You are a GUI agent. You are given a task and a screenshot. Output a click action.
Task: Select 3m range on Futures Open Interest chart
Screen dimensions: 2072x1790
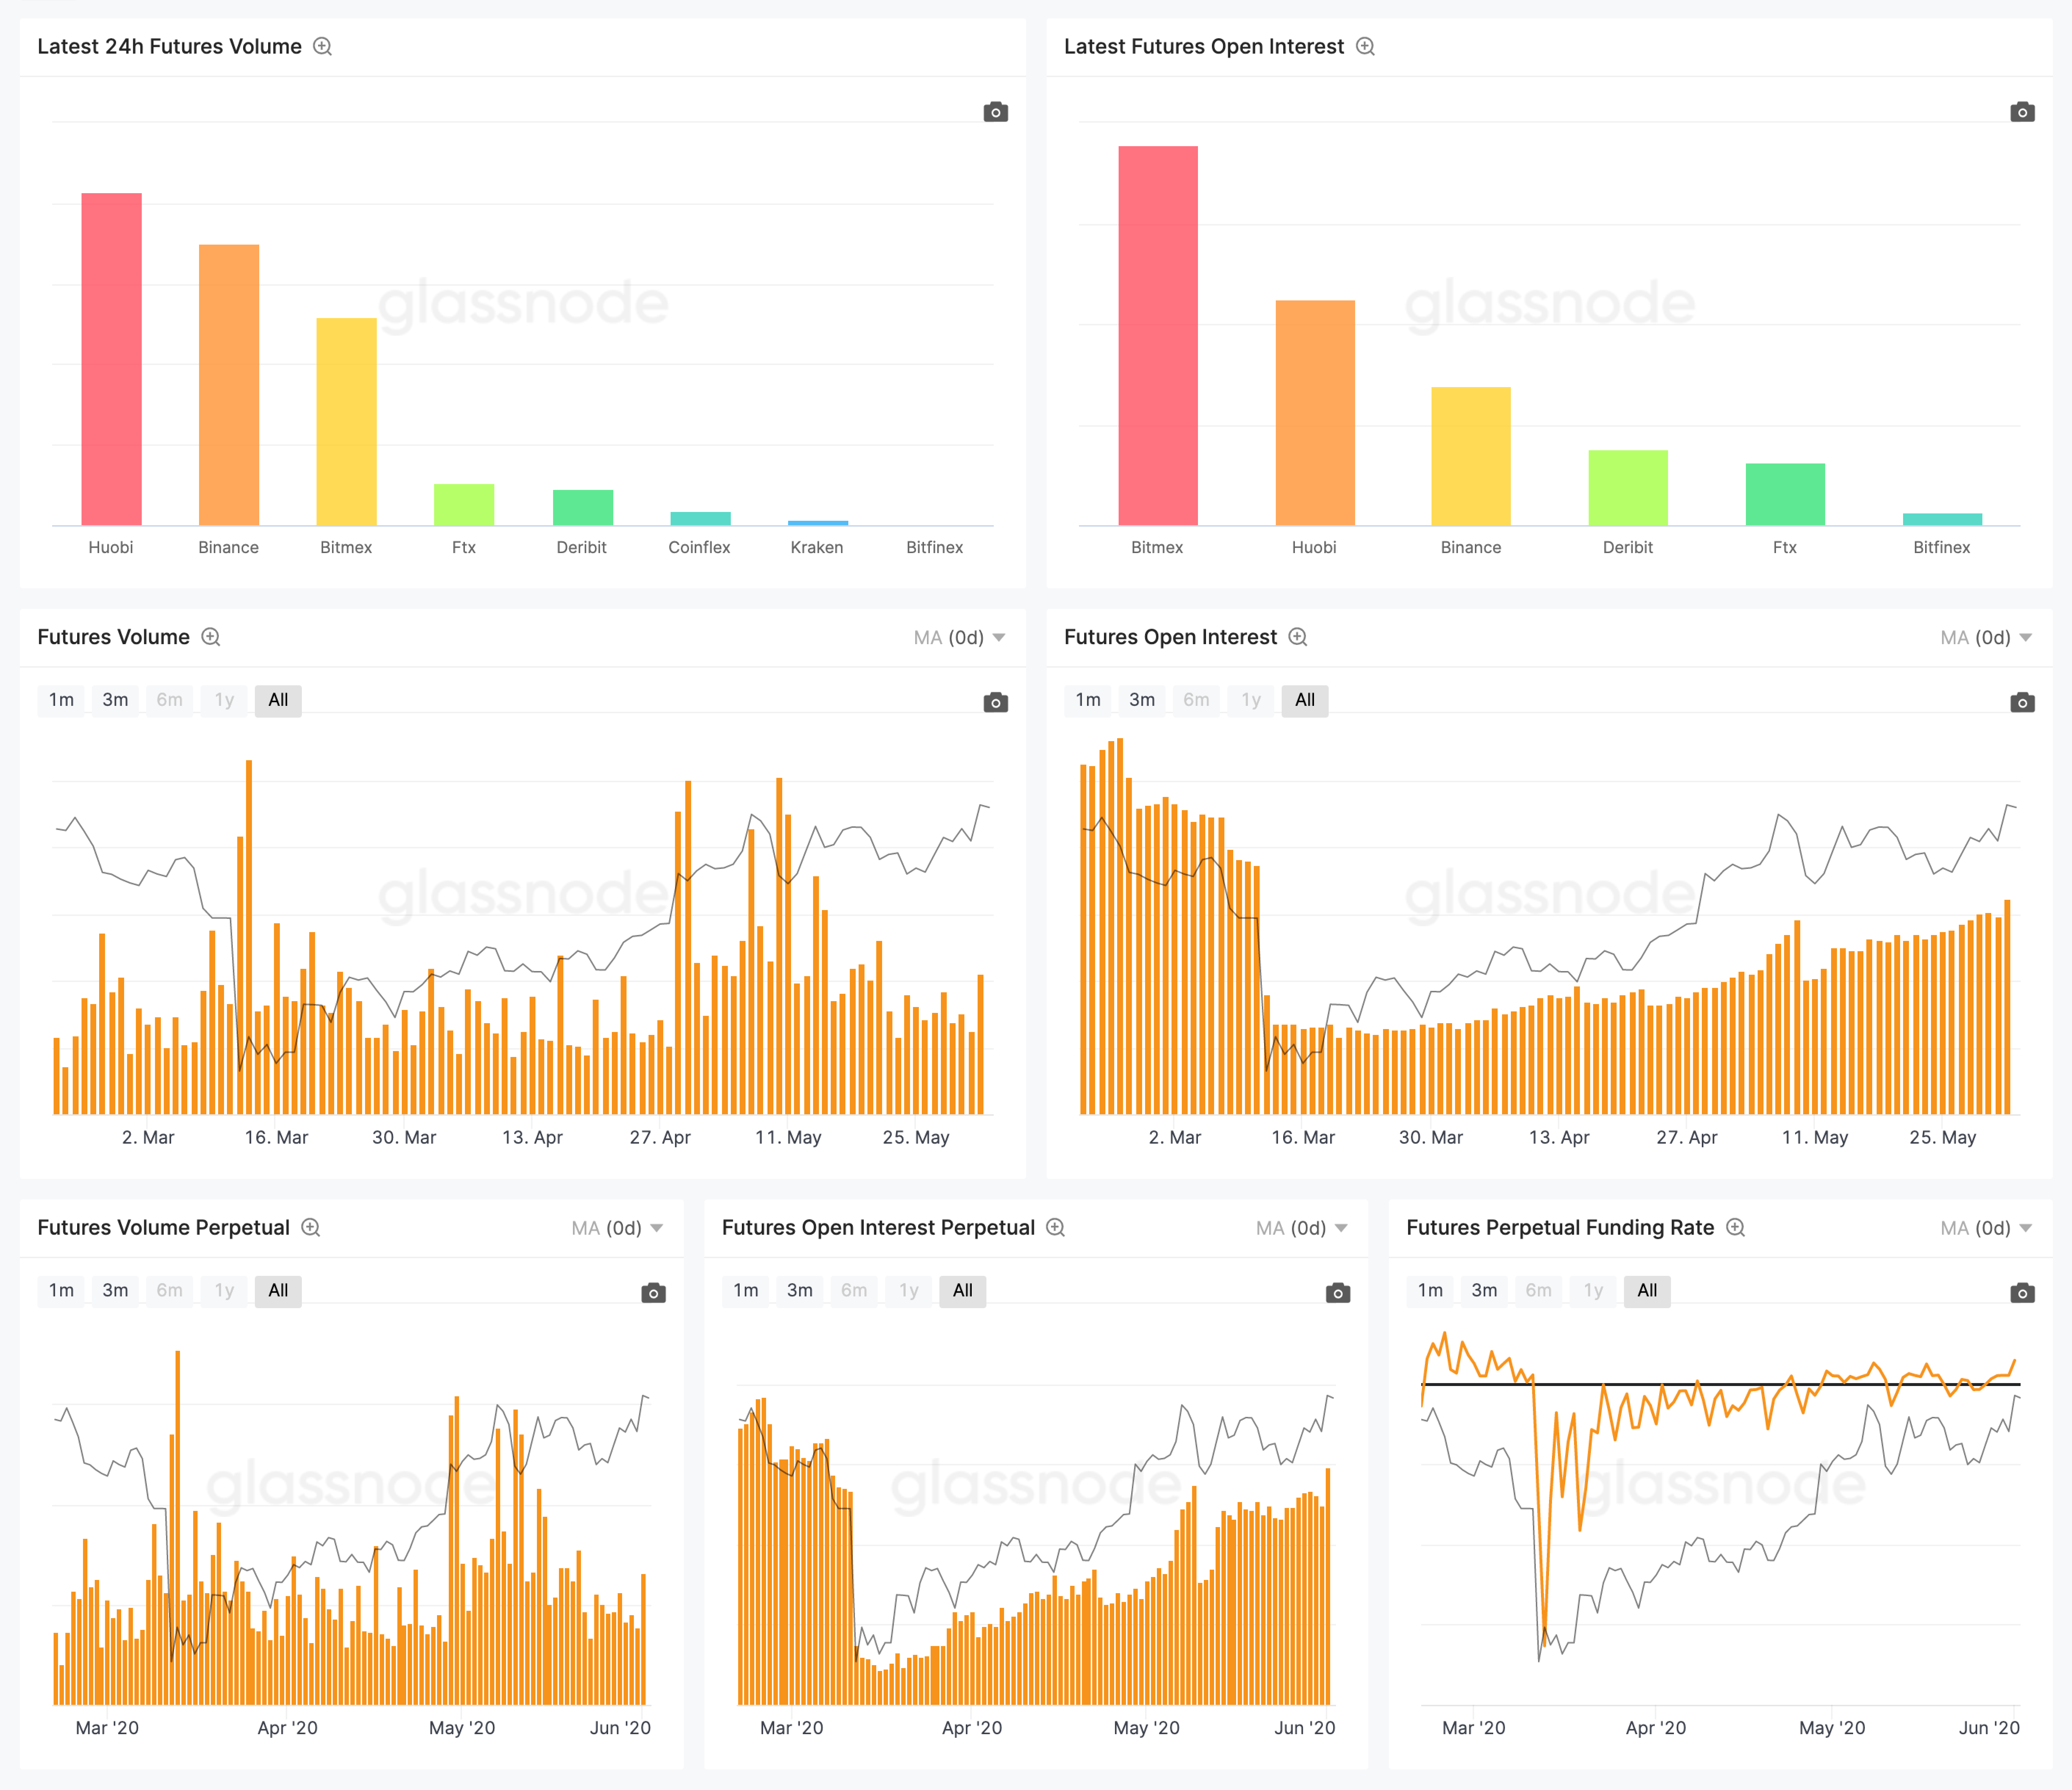coord(1142,700)
